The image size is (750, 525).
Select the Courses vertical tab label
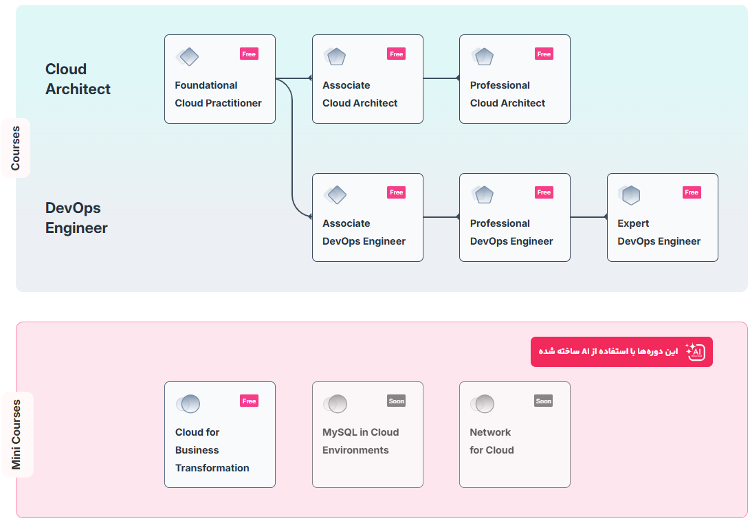[x=15, y=148]
